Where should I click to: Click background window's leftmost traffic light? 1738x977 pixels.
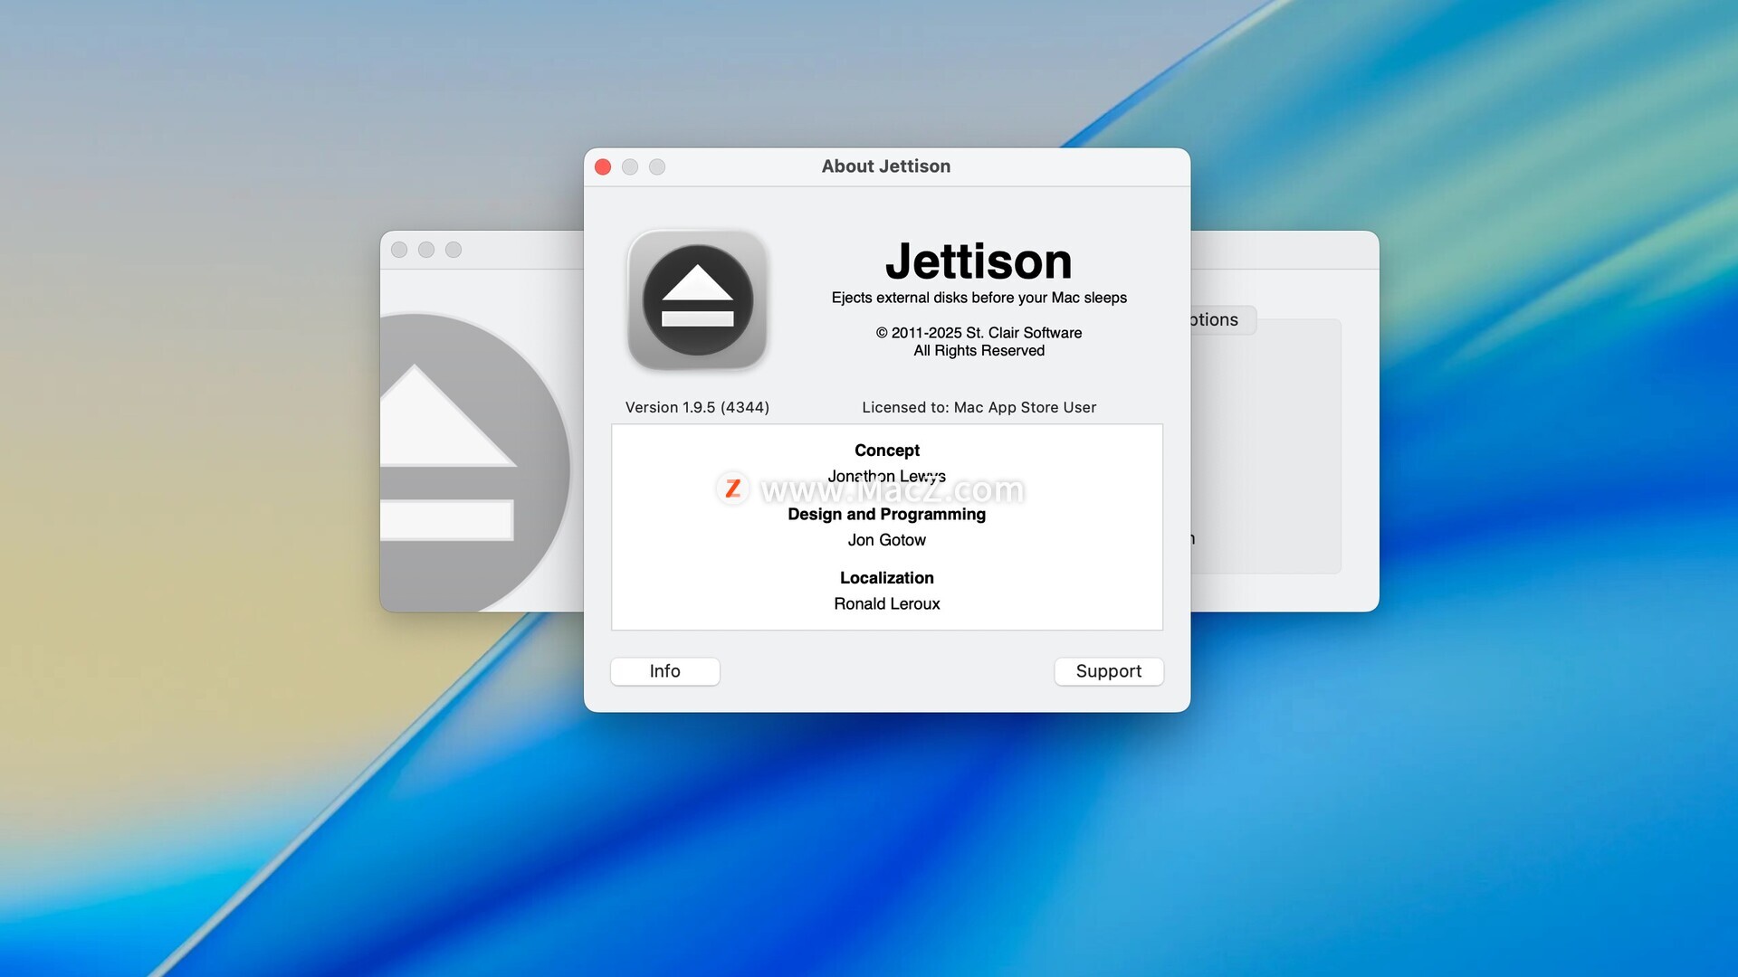(x=399, y=250)
